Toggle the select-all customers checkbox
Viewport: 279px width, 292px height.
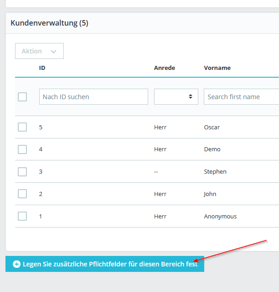22,97
